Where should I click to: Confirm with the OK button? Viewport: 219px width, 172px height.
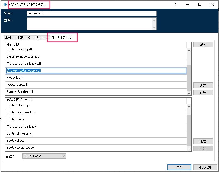tap(179, 167)
